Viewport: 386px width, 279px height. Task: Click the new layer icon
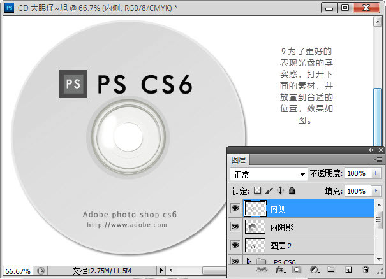click(348, 270)
